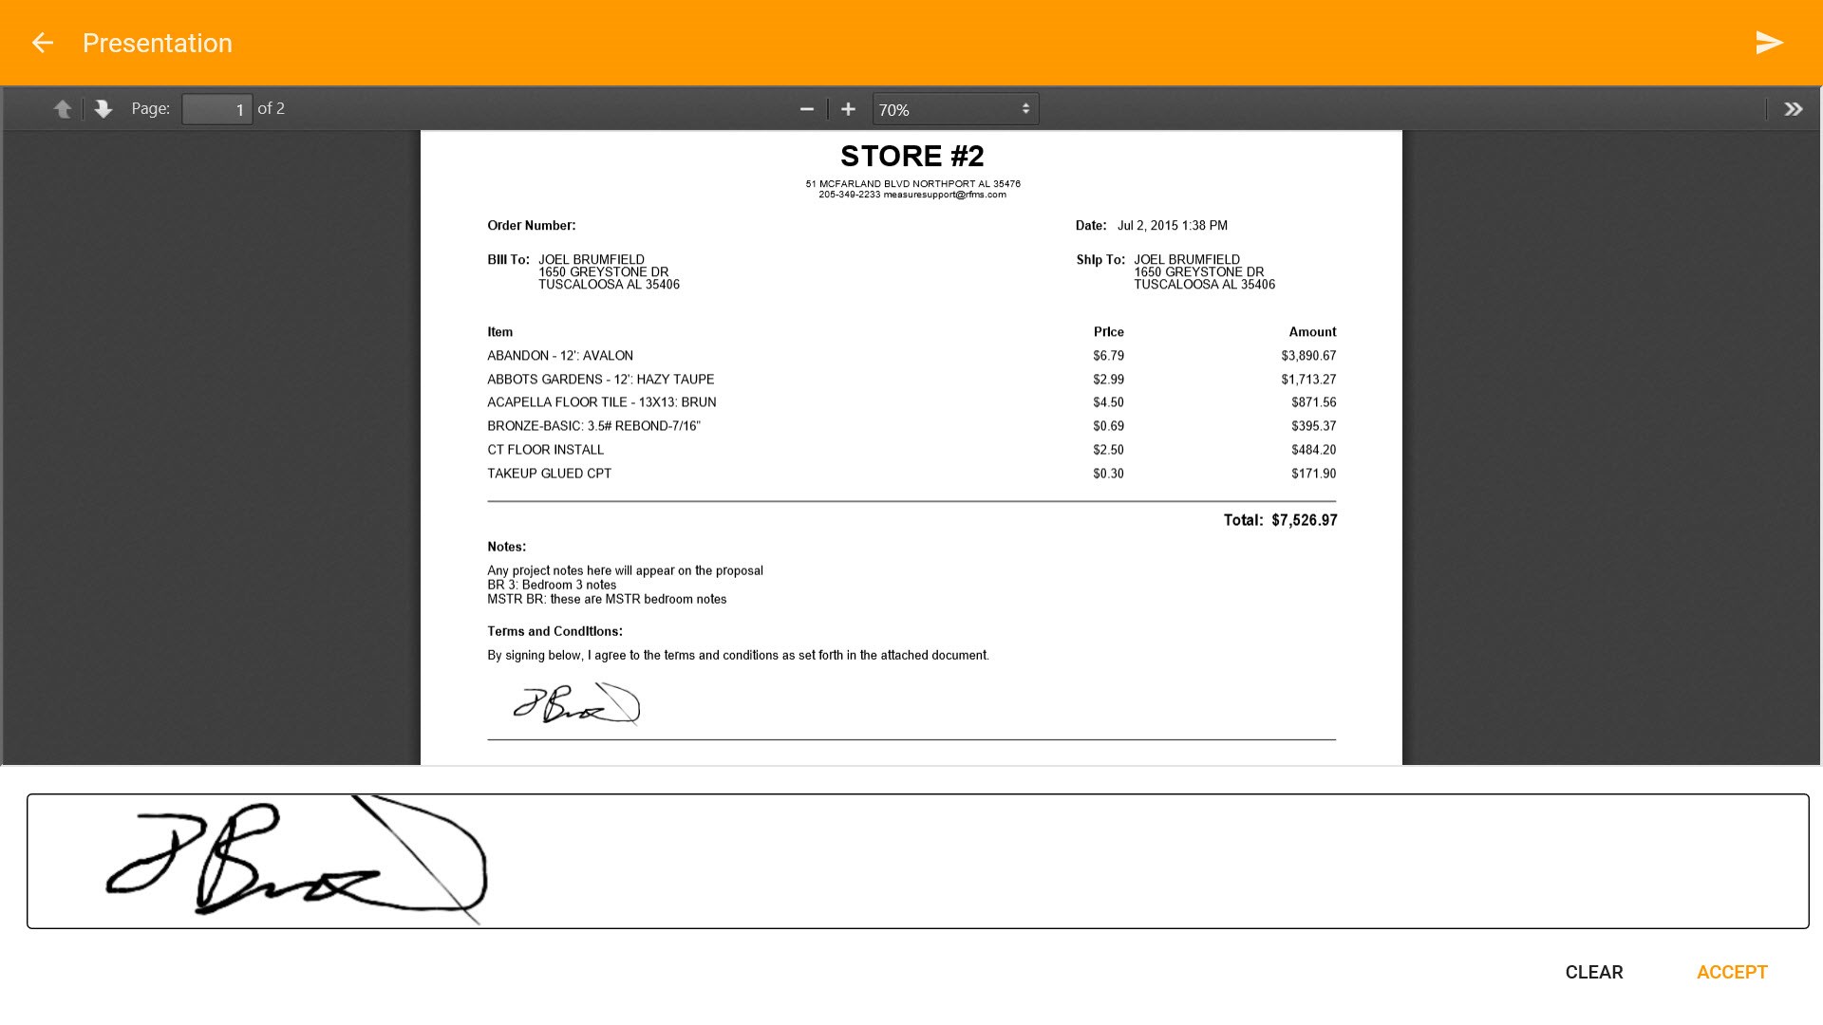Open the tools double-chevron menu
Image resolution: width=1823 pixels, height=1025 pixels.
(1793, 109)
